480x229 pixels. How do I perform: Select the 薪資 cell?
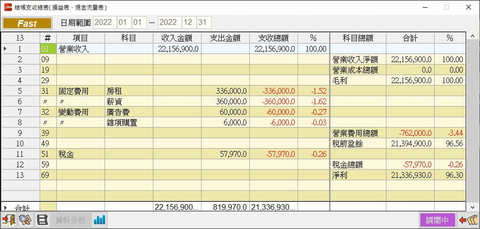pyautogui.click(x=129, y=101)
